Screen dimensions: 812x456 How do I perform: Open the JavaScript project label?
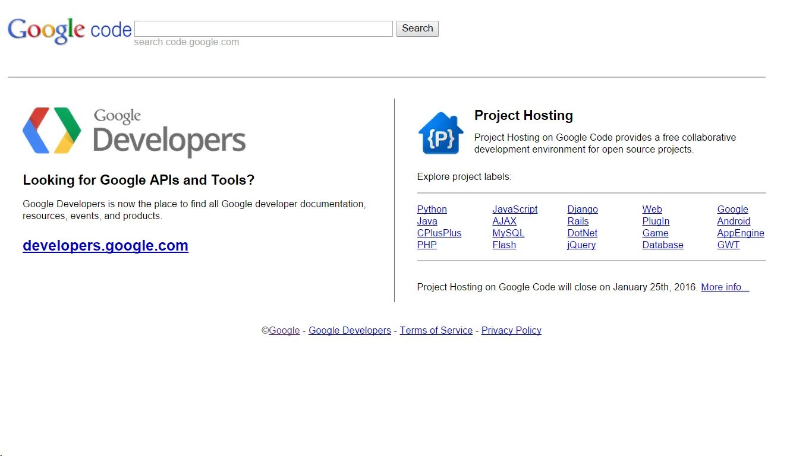[x=515, y=209]
